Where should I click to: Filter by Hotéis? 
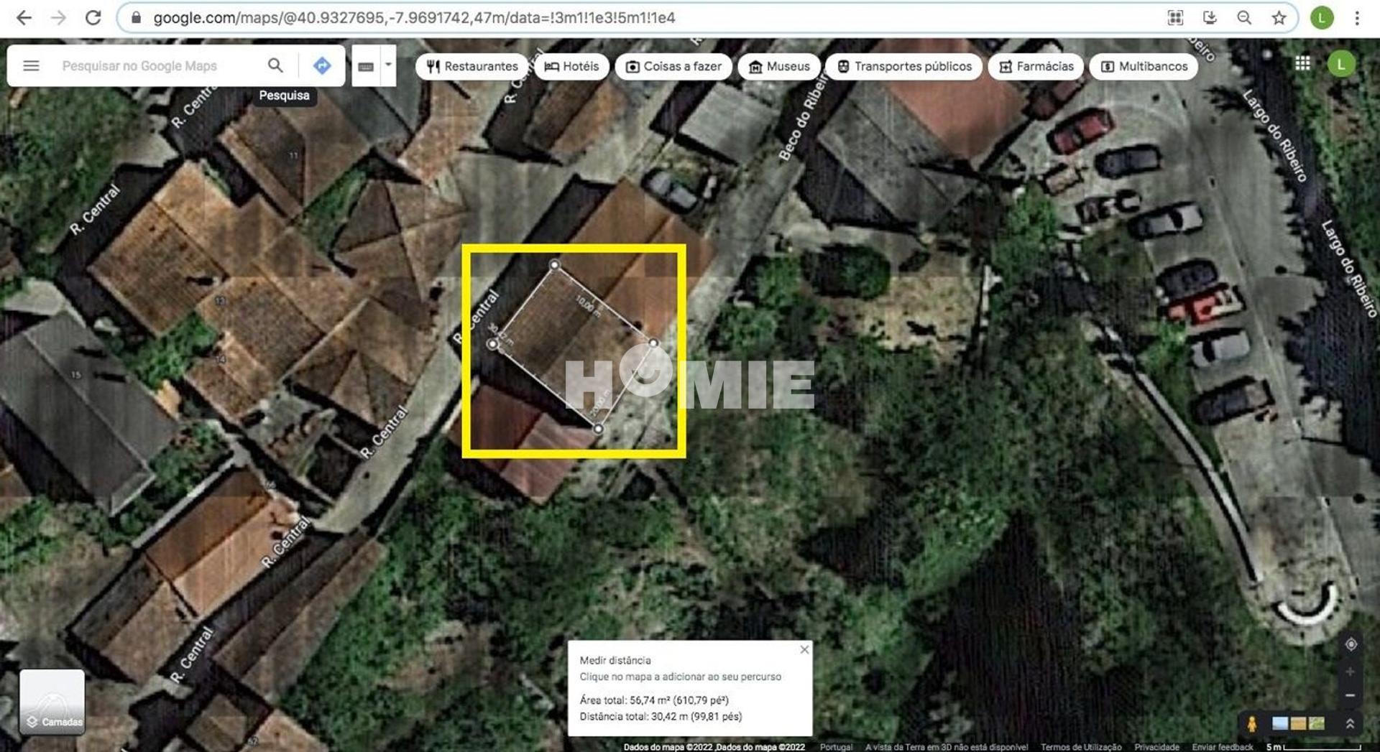coord(571,66)
